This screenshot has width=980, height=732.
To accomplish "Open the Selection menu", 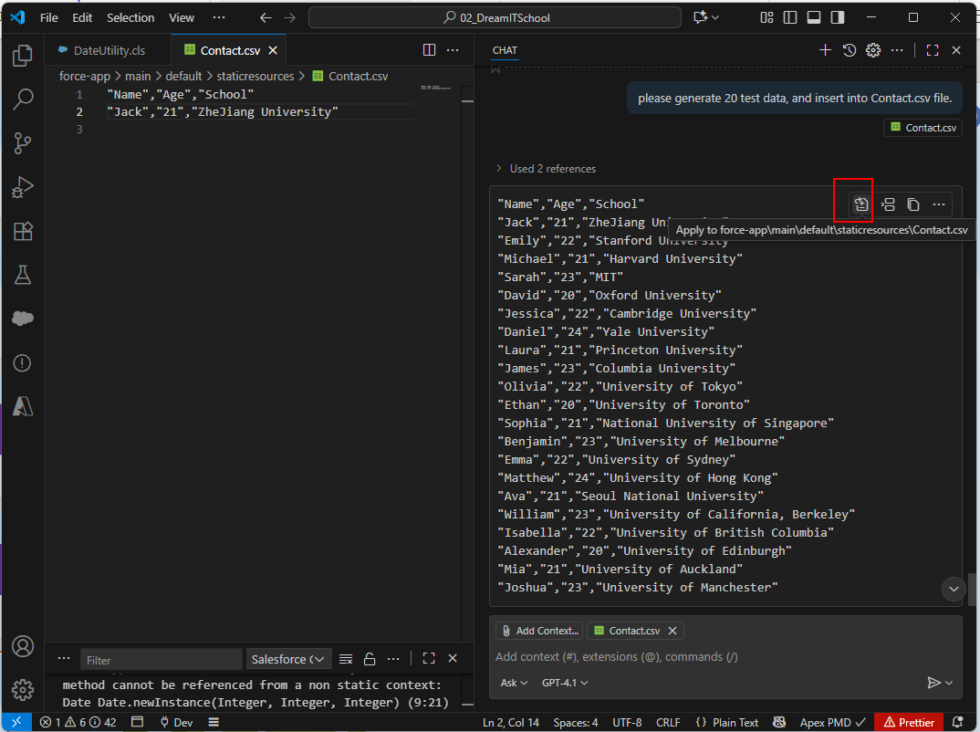I will coord(130,17).
